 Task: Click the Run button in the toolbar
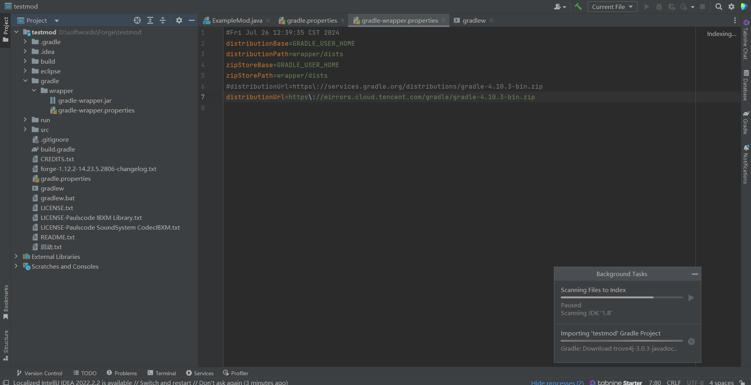click(x=647, y=7)
